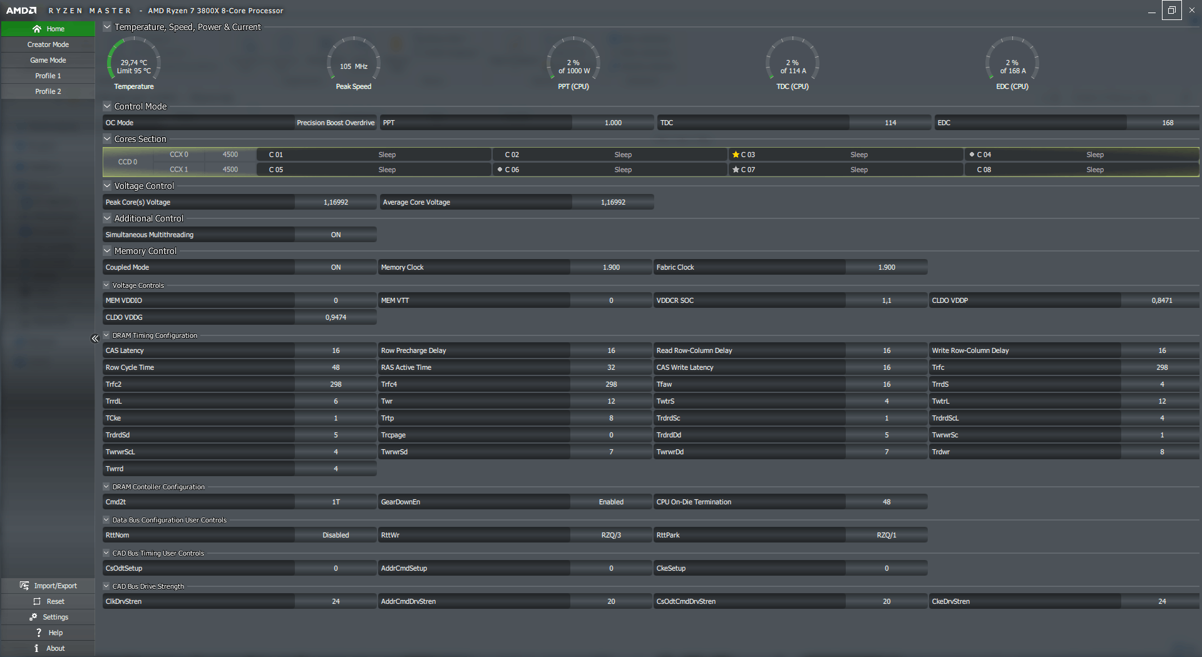Click the PPT (CPU) gauge

(x=573, y=63)
